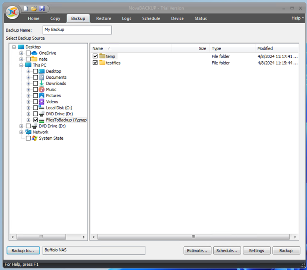This screenshot has width=307, height=270.
Task: Collapse the This PC tree node
Action: tap(21, 65)
